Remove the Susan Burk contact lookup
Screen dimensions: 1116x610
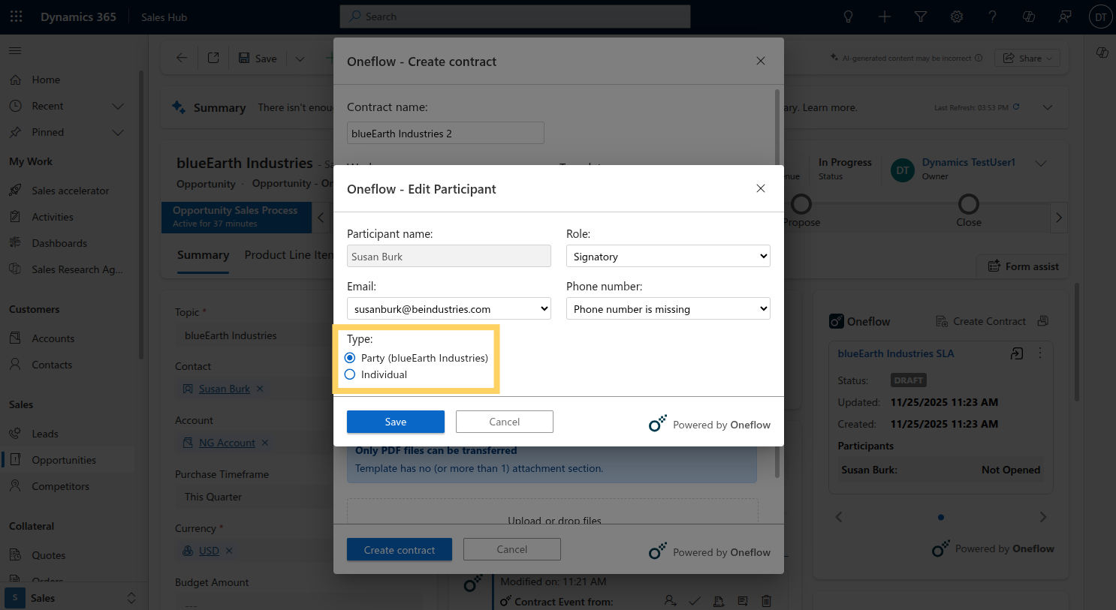[x=260, y=389]
